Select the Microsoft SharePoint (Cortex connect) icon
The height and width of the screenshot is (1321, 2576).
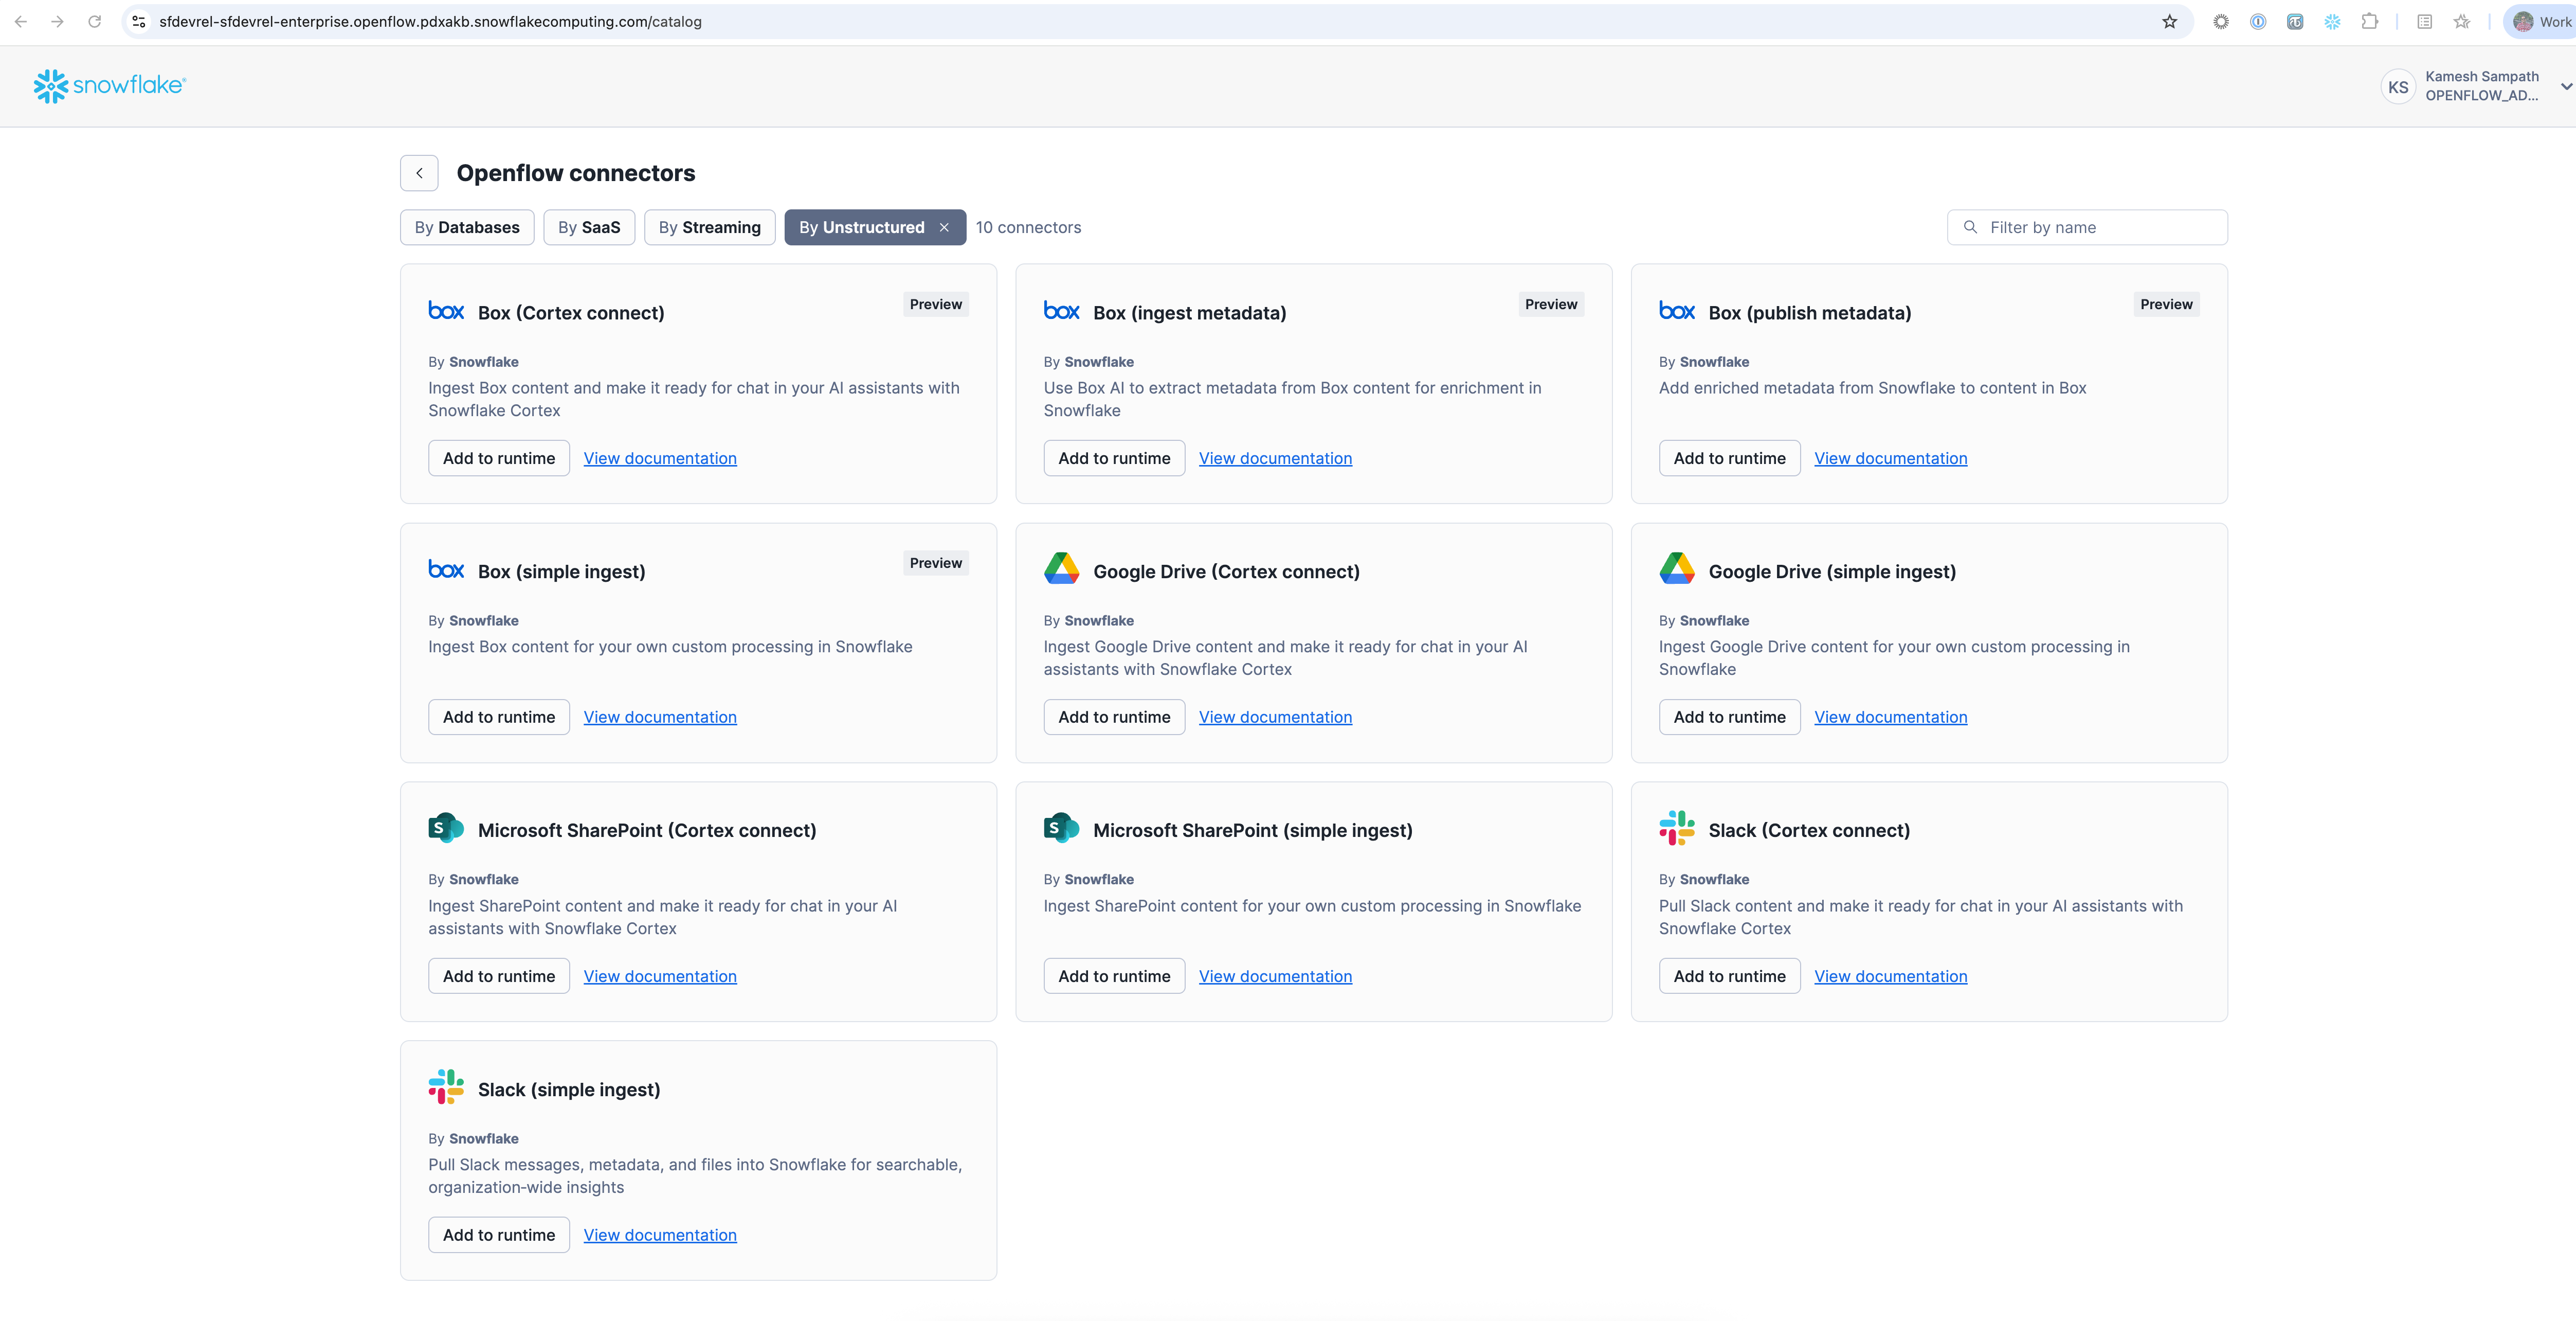tap(446, 828)
